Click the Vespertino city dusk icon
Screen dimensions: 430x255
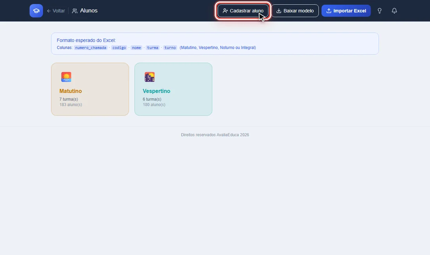(149, 77)
